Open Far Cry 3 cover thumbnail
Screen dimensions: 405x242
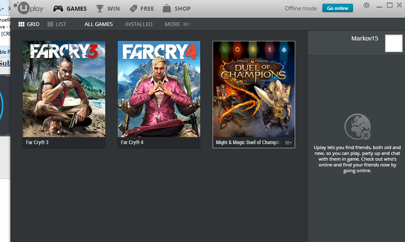pos(64,89)
